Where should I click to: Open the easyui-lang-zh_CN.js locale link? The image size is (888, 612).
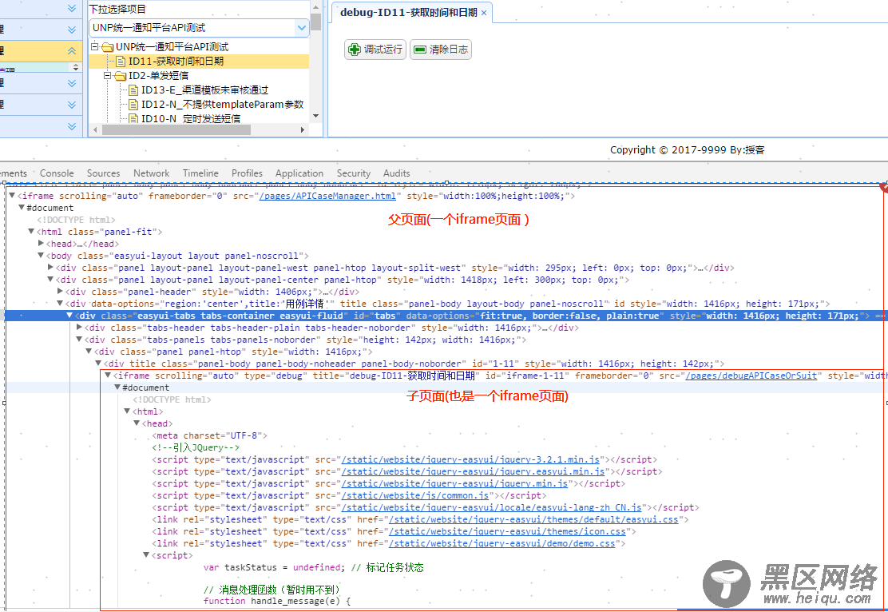pyautogui.click(x=492, y=507)
